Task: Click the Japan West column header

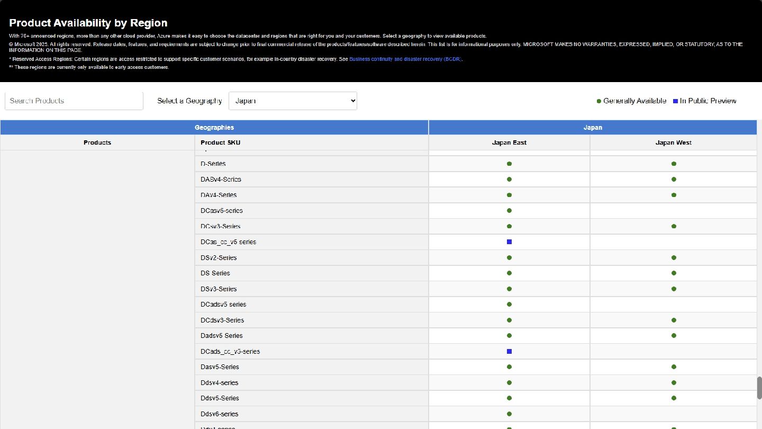Action: pyautogui.click(x=673, y=142)
